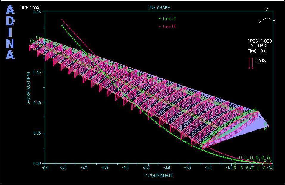
Task: Click the ADINA logo
Action: coord(10,33)
